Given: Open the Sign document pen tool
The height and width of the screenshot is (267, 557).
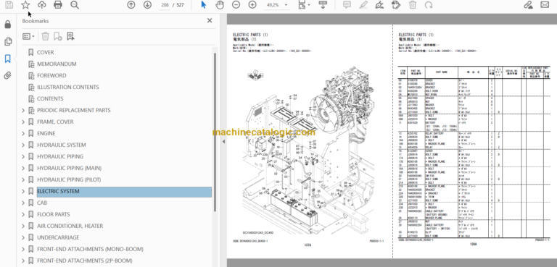Looking at the screenshot, I should (380, 5).
